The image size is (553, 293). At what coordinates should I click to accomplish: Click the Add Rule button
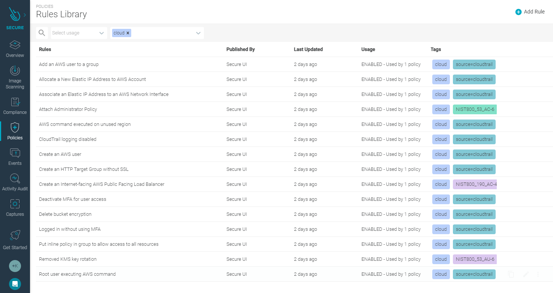coord(530,12)
